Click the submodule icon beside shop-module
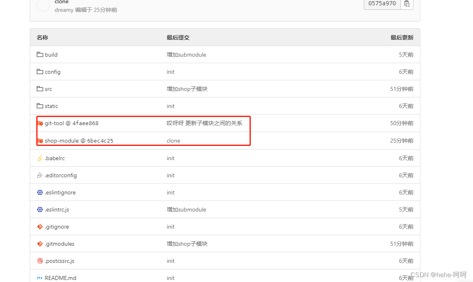473x282 pixels. coord(40,141)
